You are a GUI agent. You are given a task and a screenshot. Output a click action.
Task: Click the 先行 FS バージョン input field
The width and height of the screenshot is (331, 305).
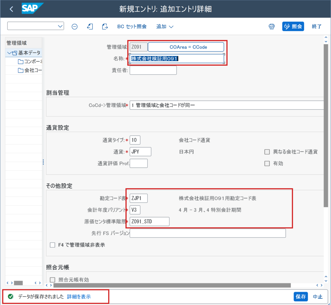208,233
